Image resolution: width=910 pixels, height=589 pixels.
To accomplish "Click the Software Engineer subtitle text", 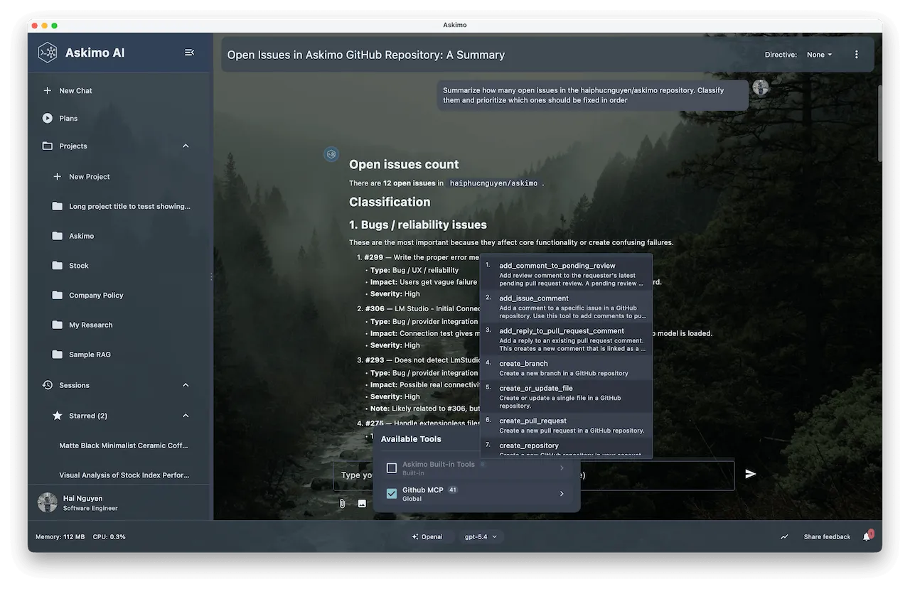I will [x=90, y=508].
